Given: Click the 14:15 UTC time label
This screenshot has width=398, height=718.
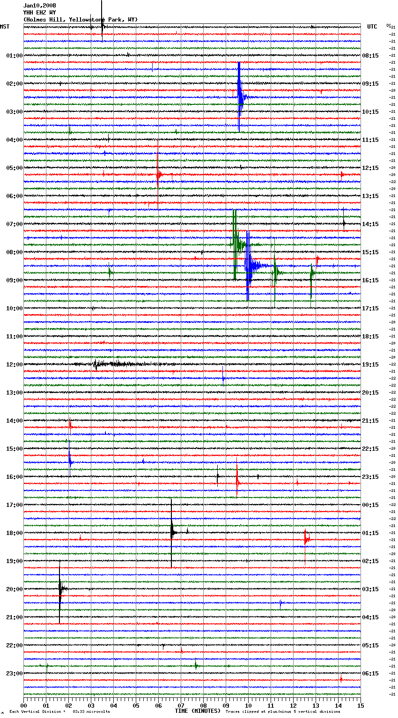Looking at the screenshot, I should pos(370,224).
